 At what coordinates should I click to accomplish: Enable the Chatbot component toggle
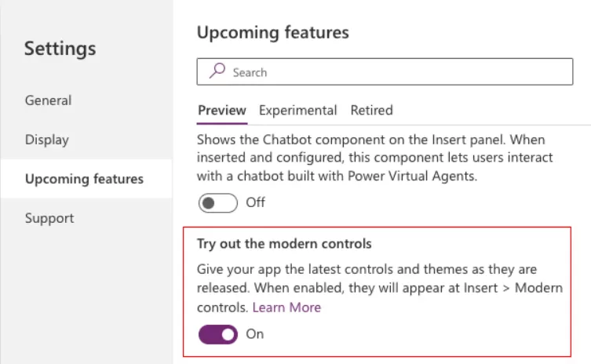coord(217,202)
